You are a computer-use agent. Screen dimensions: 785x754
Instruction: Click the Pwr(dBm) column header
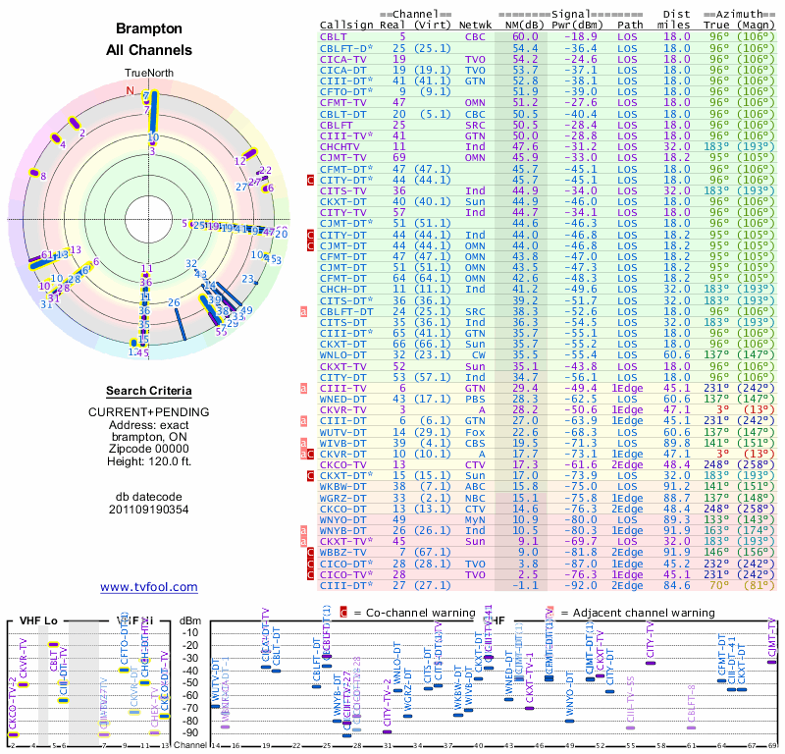point(577,26)
